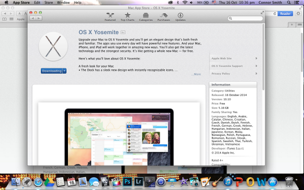Open iMovie star icon in Dock
The width and height of the screenshot is (304, 190).
183,182
